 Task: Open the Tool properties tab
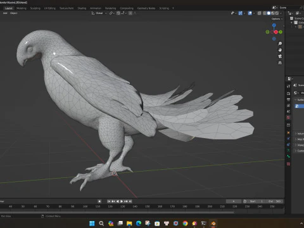(x=288, y=86)
